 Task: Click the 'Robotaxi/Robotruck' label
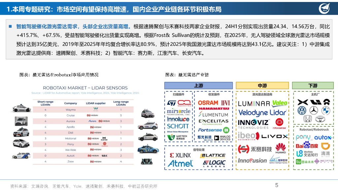314,129
